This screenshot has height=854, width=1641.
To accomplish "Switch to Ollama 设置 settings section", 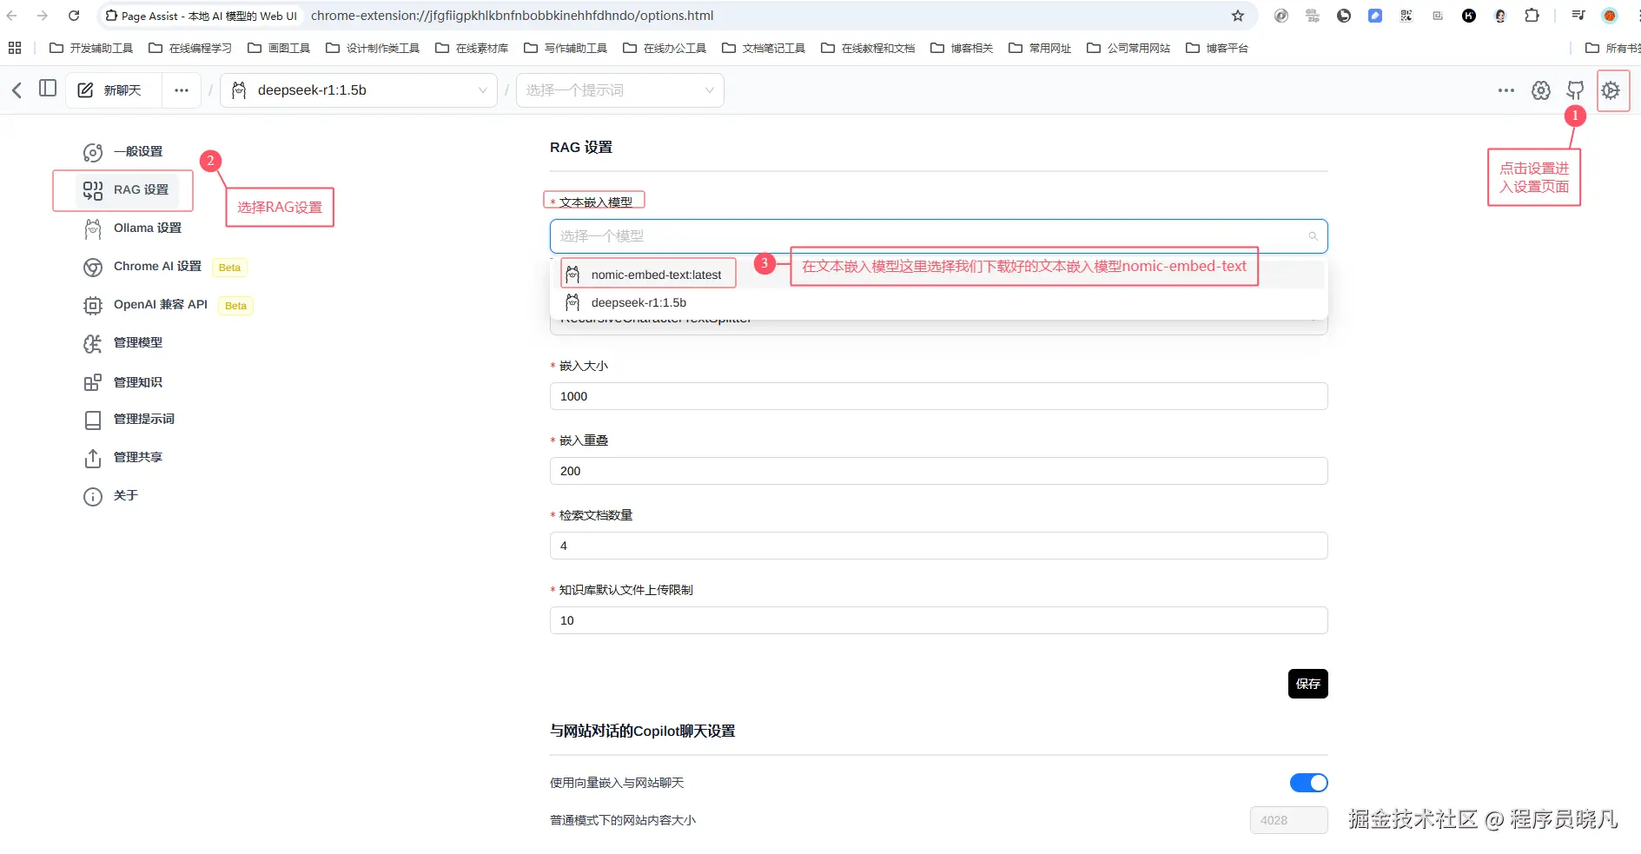I will pos(146,228).
